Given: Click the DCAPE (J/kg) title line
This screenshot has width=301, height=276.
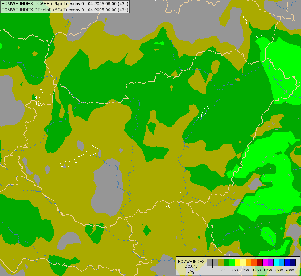Looking at the screenshot, I should [65, 4].
